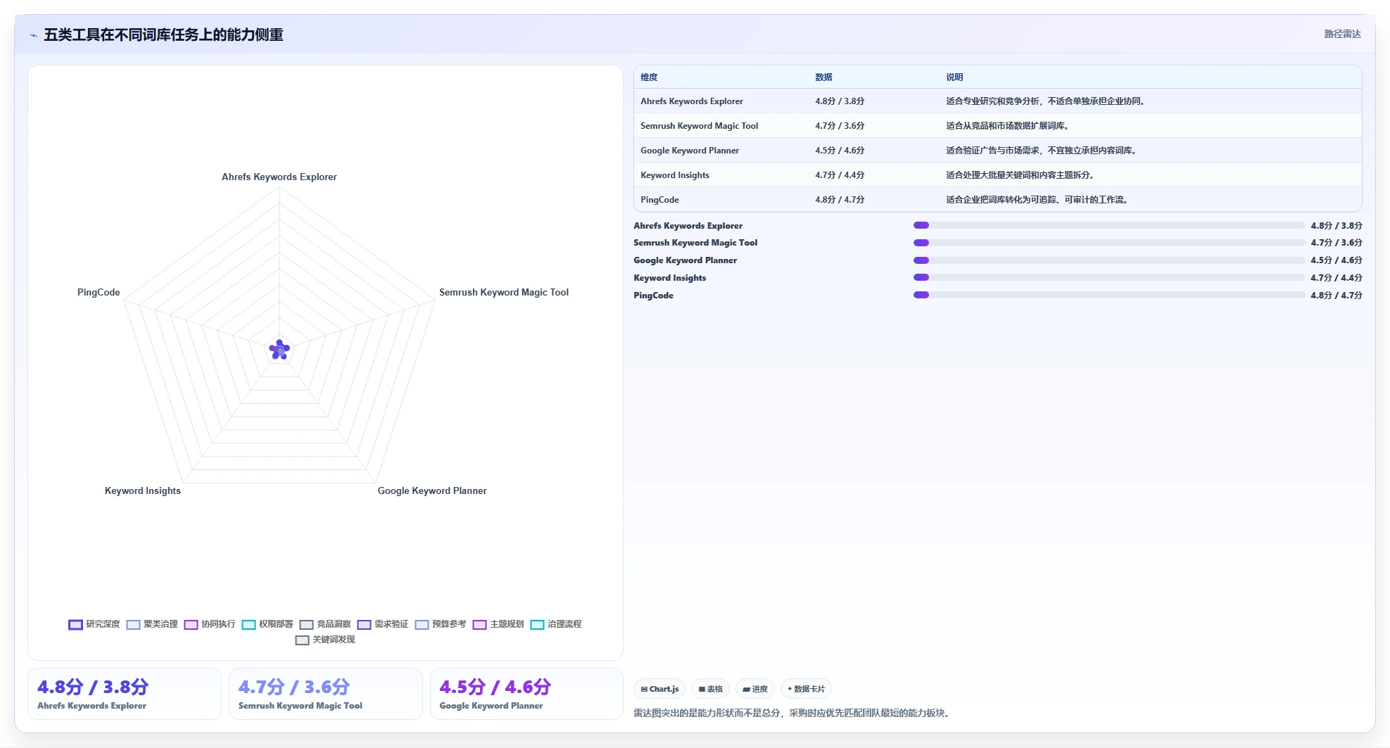Image resolution: width=1390 pixels, height=748 pixels.
Task: Click the Keyword Insights progress bar
Action: 1109,277
